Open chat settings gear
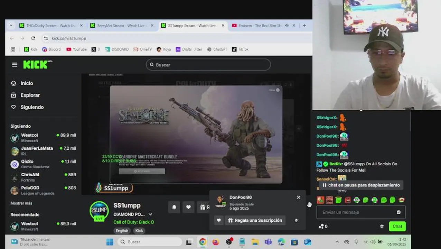 click(x=382, y=227)
